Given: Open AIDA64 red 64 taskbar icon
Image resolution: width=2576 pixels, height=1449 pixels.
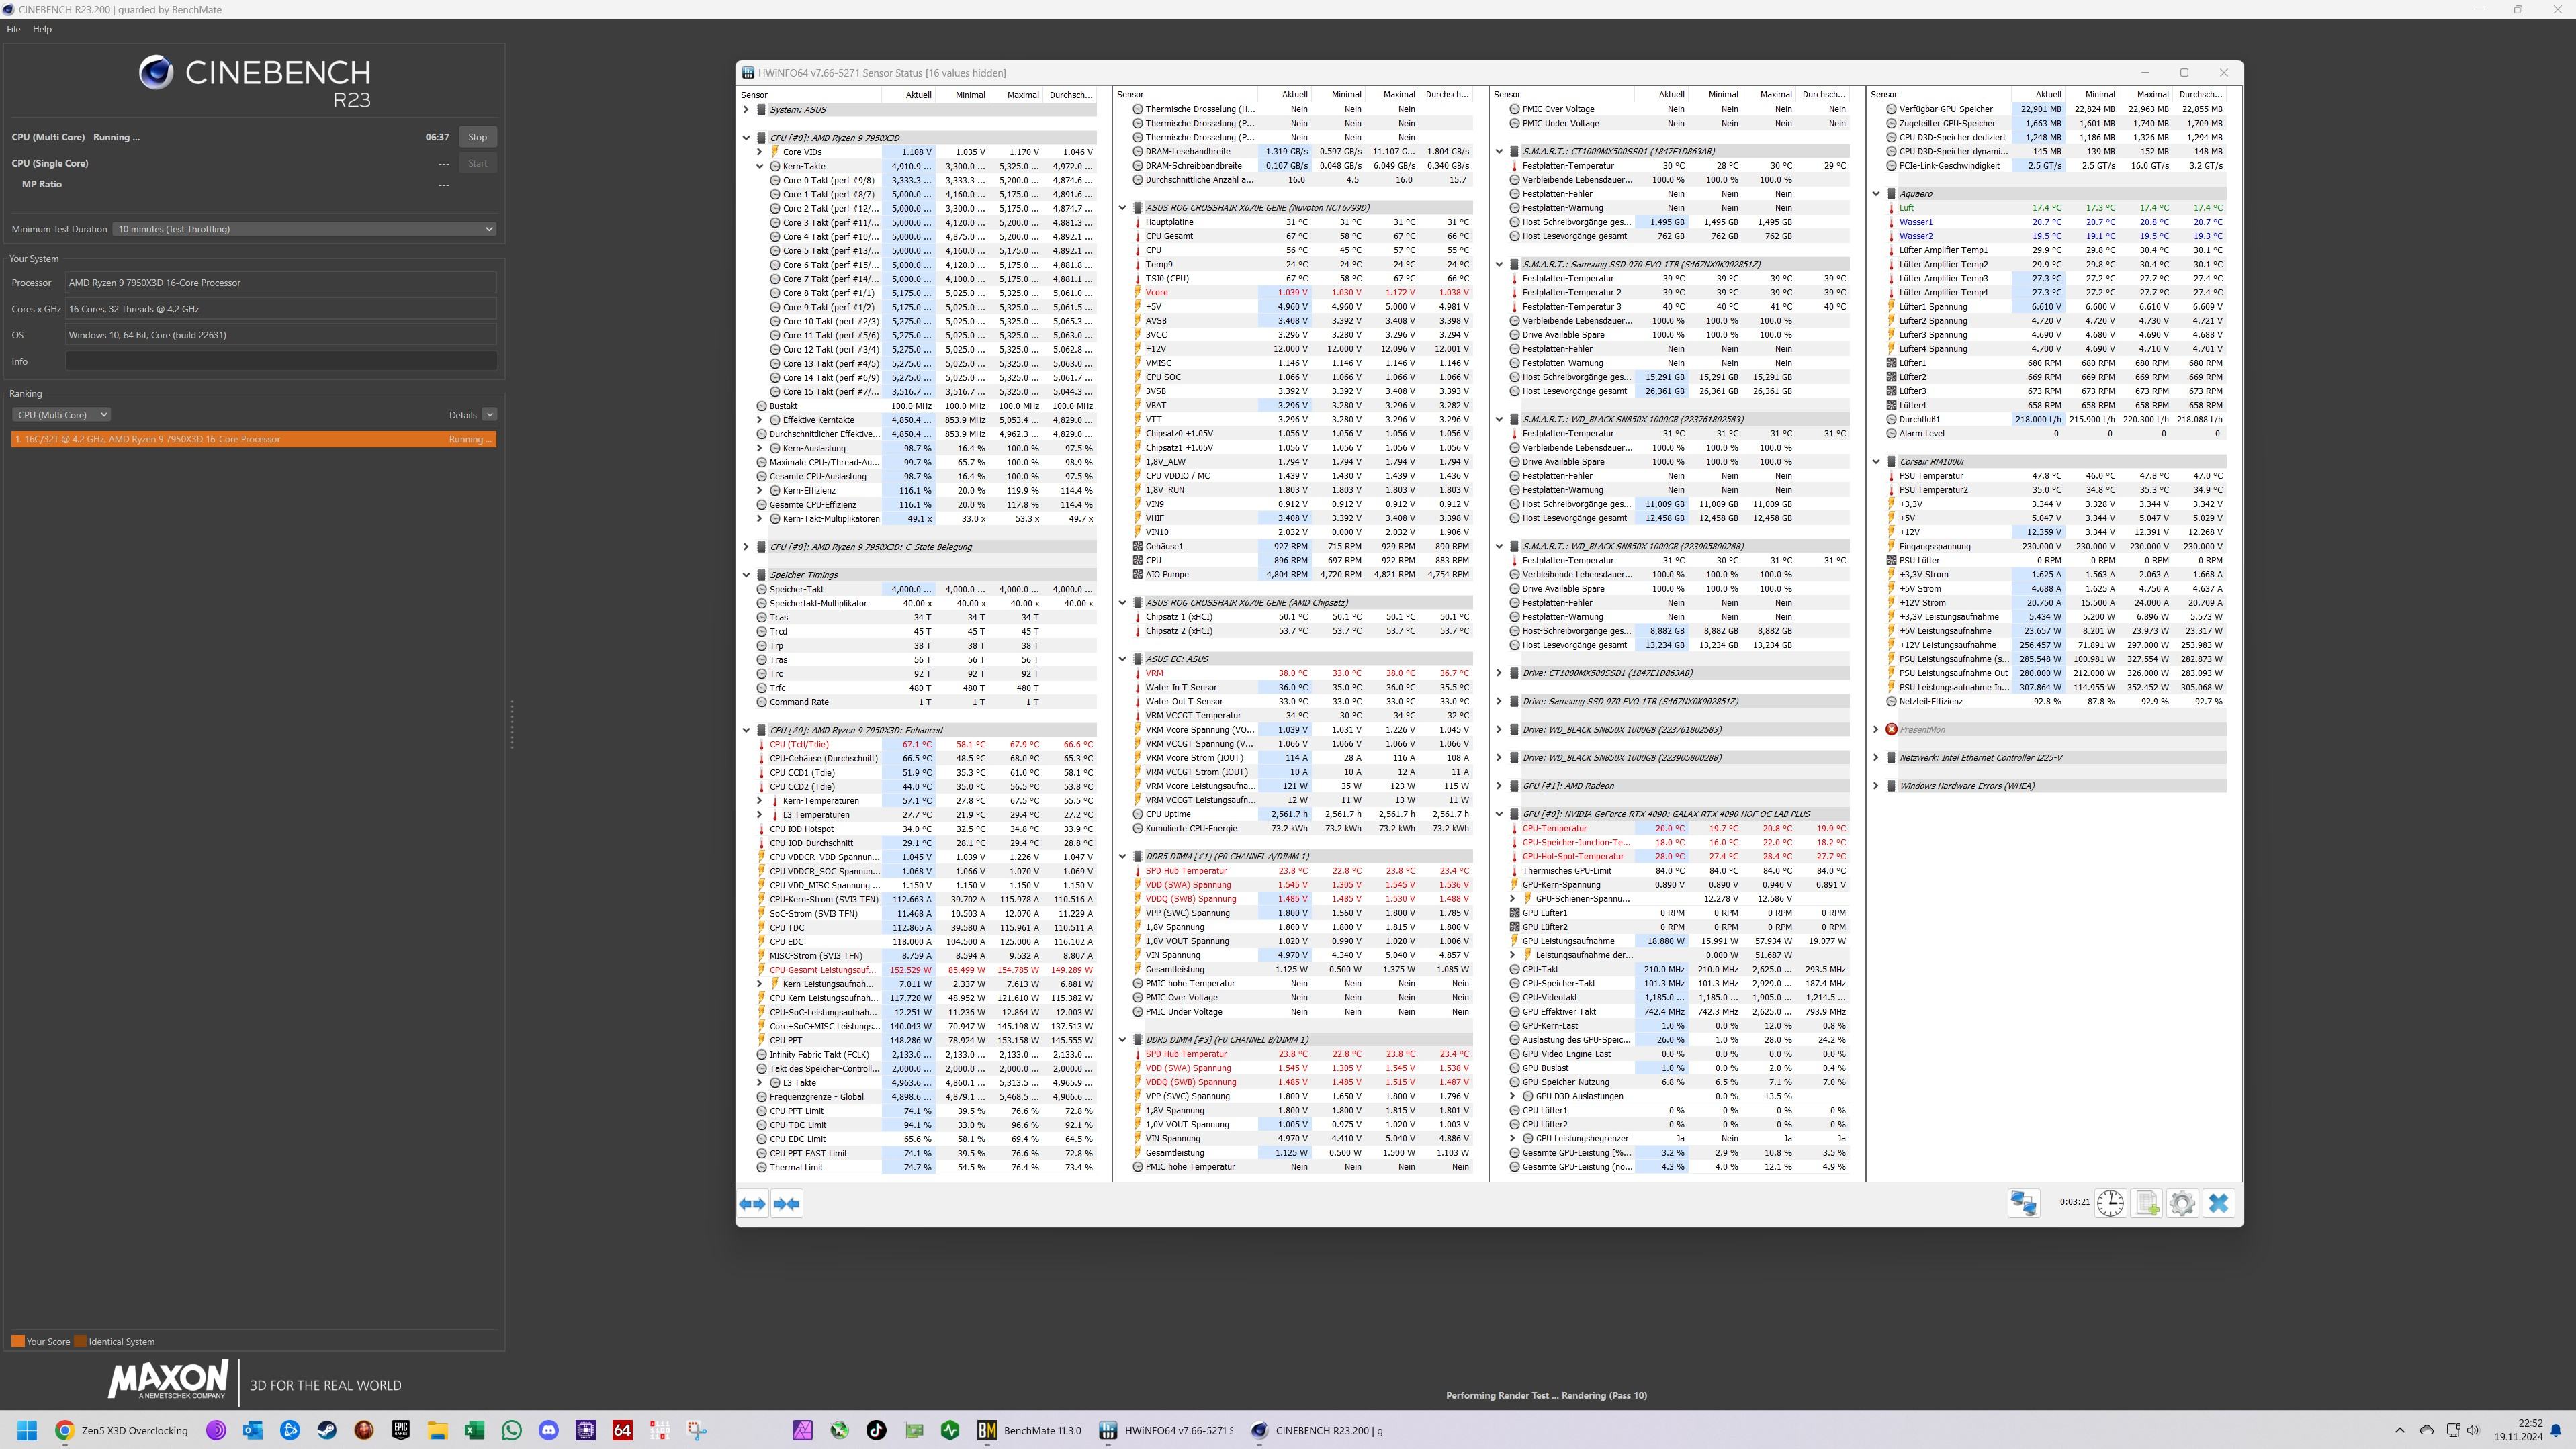Looking at the screenshot, I should [x=622, y=1430].
